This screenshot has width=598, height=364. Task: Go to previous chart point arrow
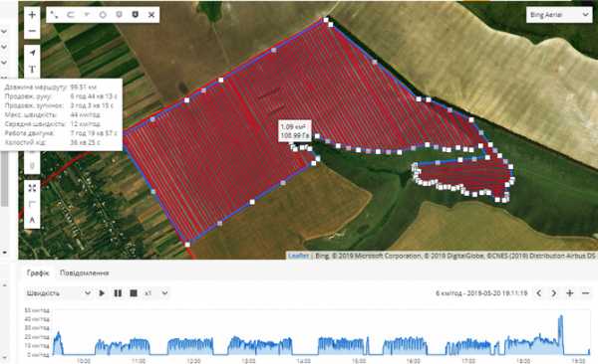point(539,293)
